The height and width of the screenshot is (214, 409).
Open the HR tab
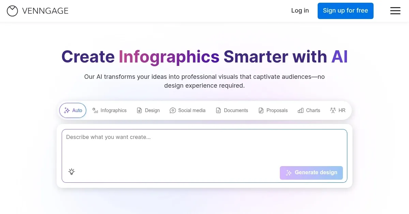pyautogui.click(x=338, y=110)
